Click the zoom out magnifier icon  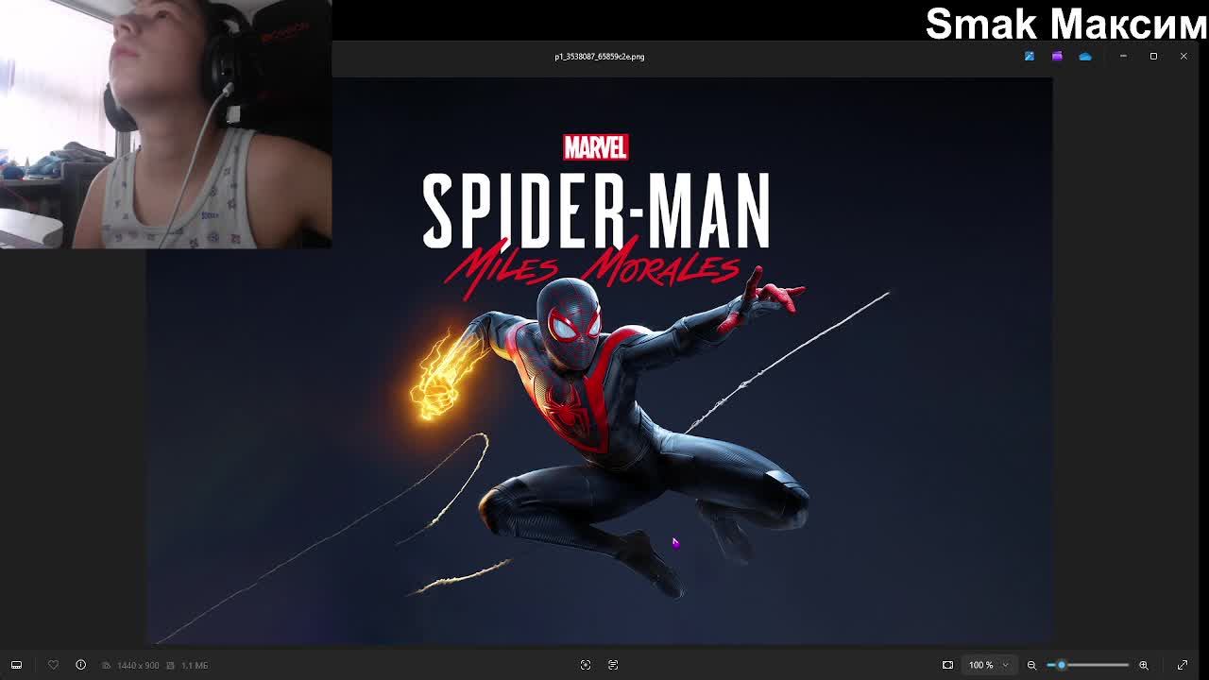click(1031, 665)
